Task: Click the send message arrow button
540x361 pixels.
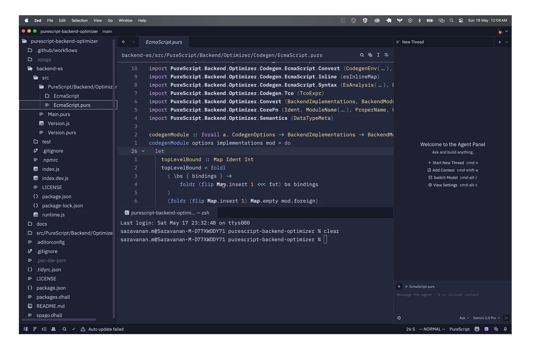Action: (506, 318)
